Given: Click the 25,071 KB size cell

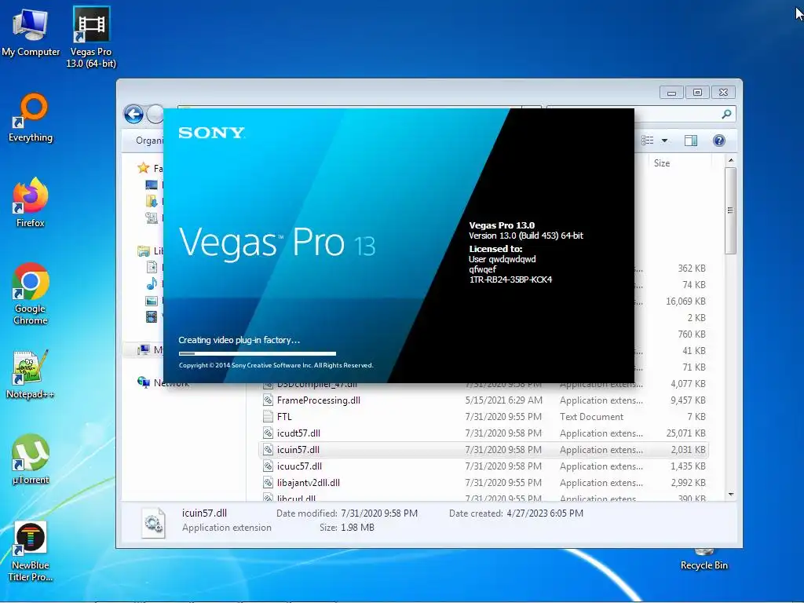Looking at the screenshot, I should point(685,433).
